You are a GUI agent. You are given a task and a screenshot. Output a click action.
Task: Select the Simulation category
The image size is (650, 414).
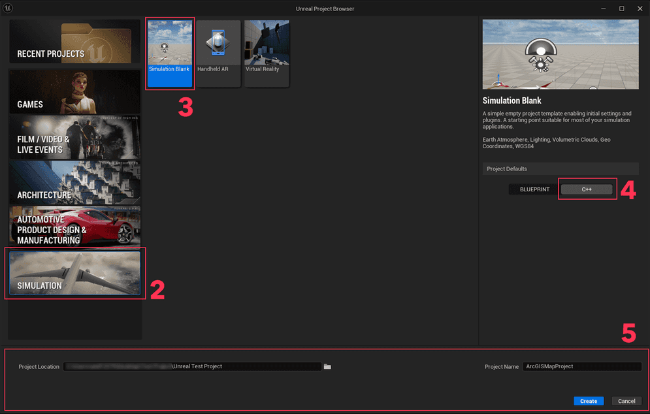(x=74, y=273)
